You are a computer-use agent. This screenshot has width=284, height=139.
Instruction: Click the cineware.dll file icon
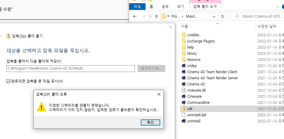[184, 90]
